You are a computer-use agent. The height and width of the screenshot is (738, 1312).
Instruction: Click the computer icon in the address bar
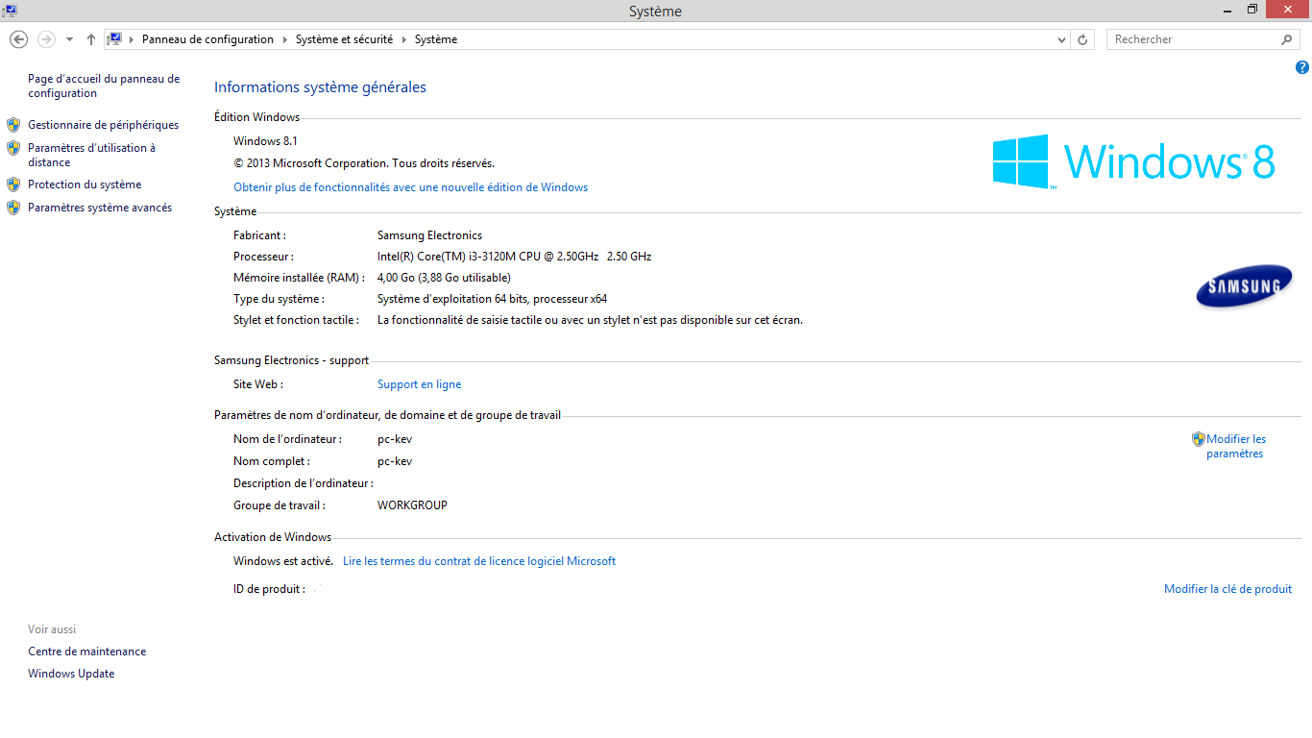coord(114,39)
